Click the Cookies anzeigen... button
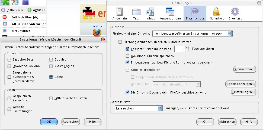Viewport: 263px width, 130px height. [x=241, y=84]
